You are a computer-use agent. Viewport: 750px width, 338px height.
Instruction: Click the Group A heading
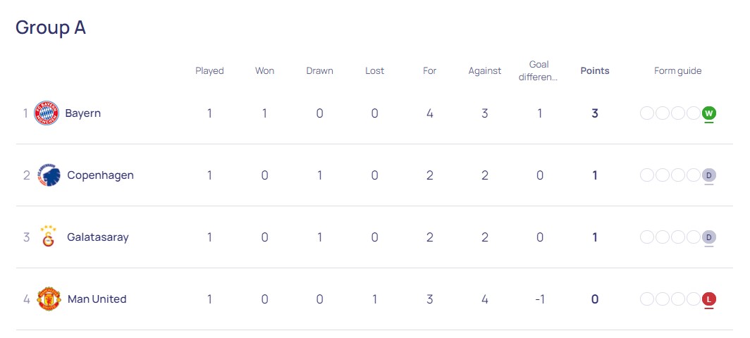pyautogui.click(x=51, y=27)
